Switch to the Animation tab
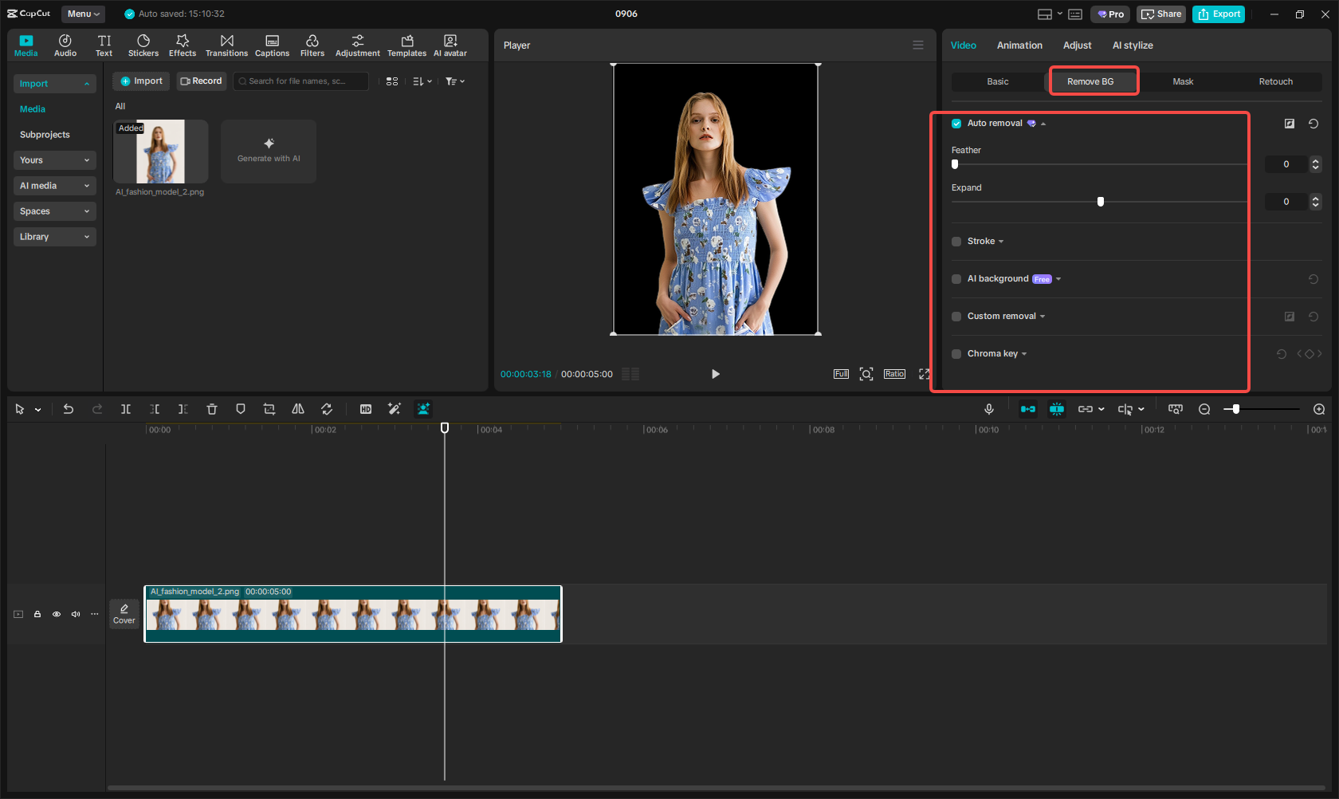This screenshot has width=1339, height=799. 1019,45
